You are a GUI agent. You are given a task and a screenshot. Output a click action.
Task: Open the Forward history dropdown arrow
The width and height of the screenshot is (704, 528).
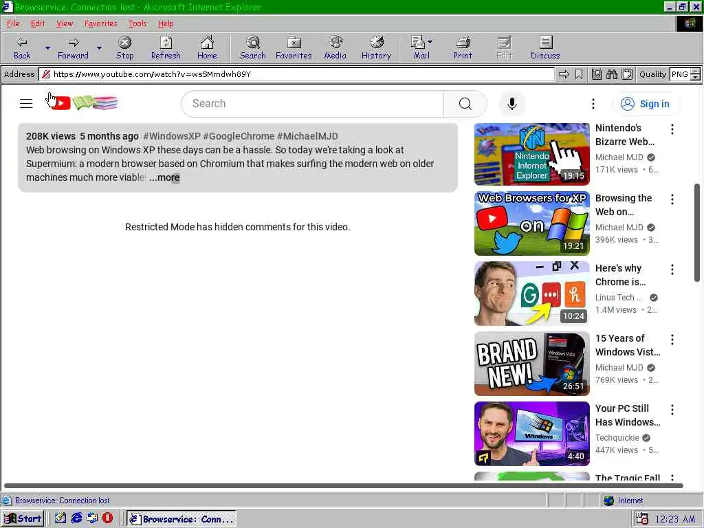pos(99,47)
